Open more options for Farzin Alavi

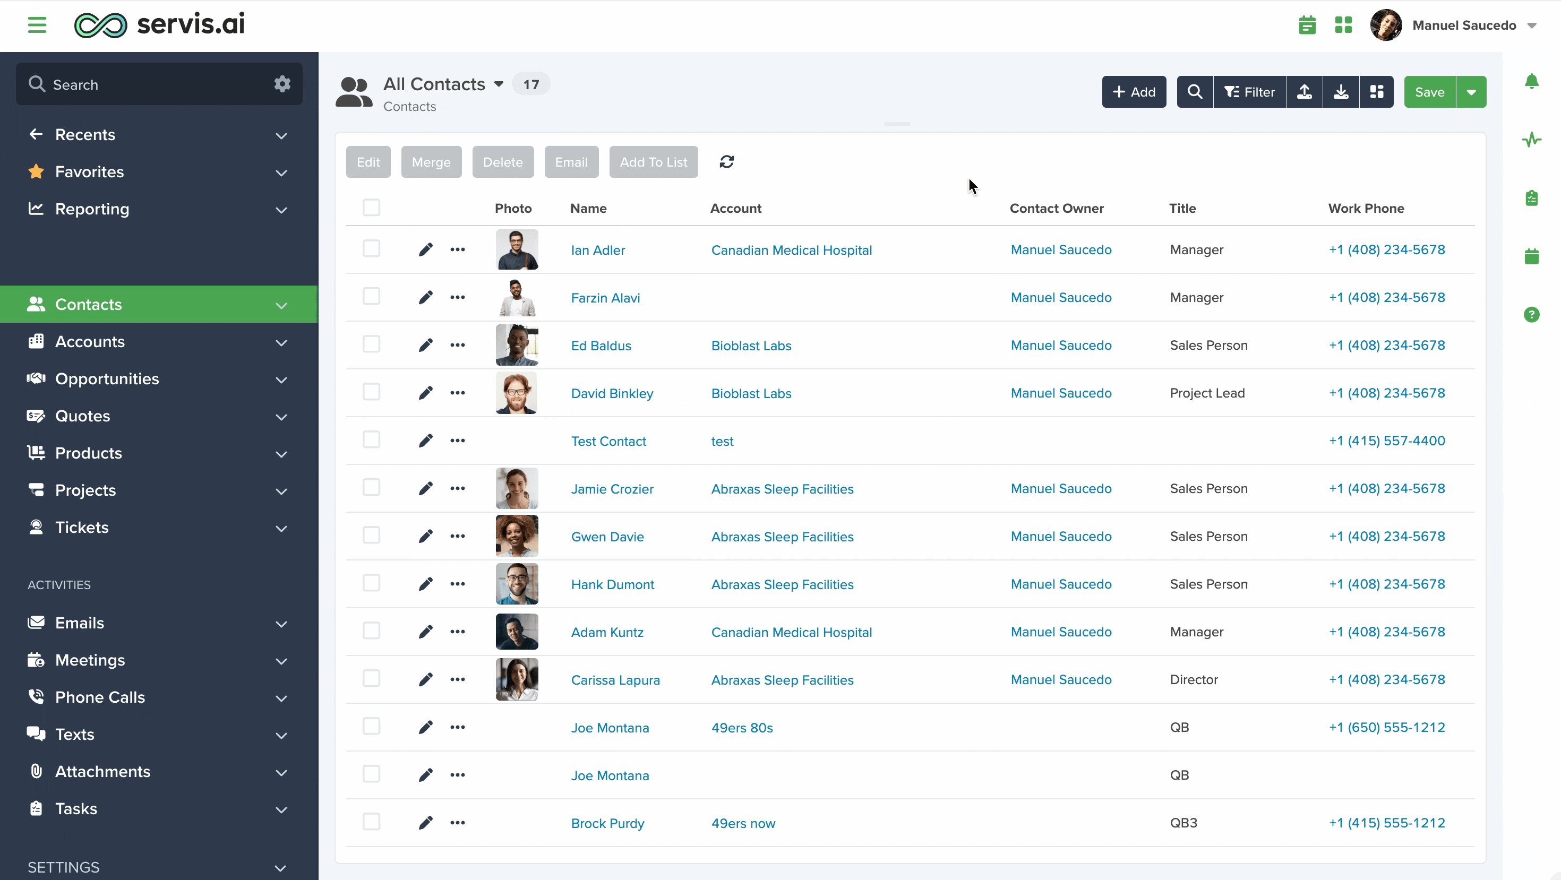[x=458, y=297]
